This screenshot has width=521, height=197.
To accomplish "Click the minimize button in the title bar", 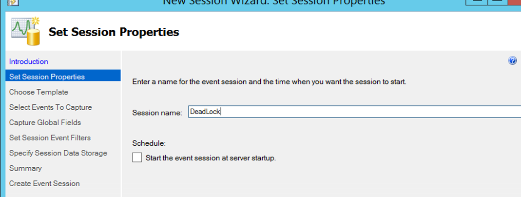I will click(478, 2).
